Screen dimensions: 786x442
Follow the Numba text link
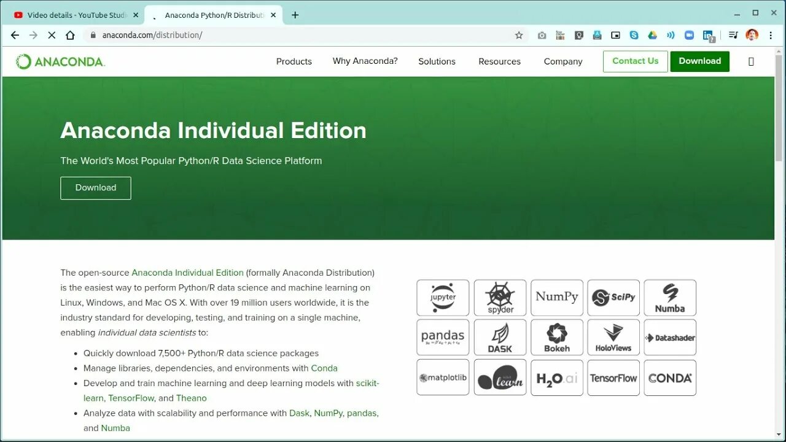click(115, 428)
